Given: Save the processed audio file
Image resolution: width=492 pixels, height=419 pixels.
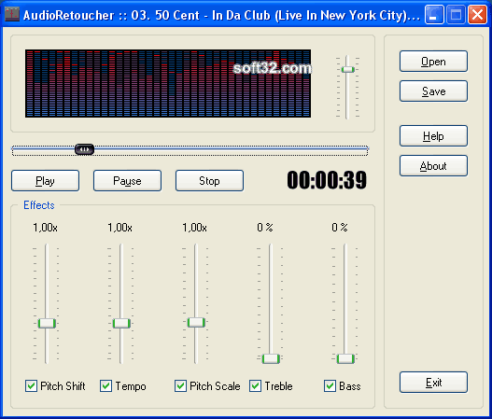Looking at the screenshot, I should (x=433, y=91).
